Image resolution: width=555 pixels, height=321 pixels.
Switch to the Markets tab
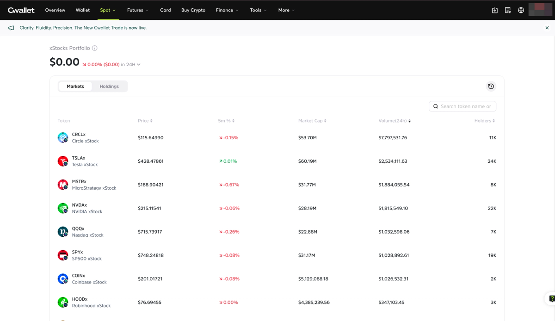[75, 86]
